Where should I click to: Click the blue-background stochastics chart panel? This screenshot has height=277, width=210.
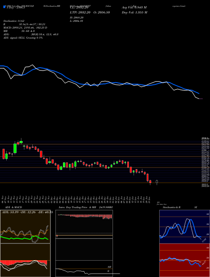(184, 227)
